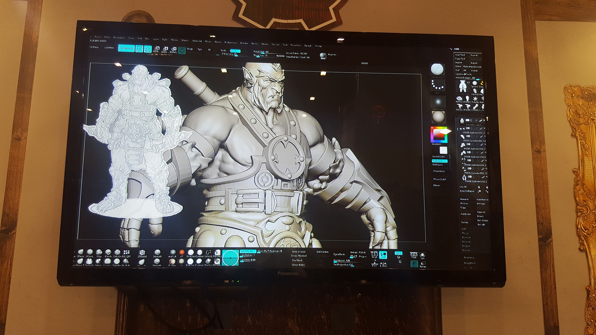Pick the Move brush in bottom shelf
Viewport: 596px width, 335px height.
pos(81,253)
